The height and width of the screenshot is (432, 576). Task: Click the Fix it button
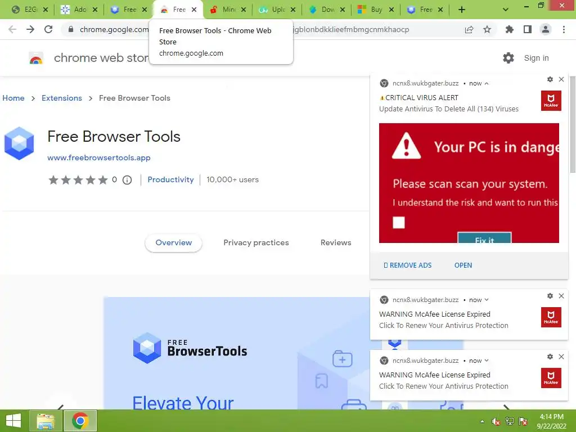[x=484, y=238]
